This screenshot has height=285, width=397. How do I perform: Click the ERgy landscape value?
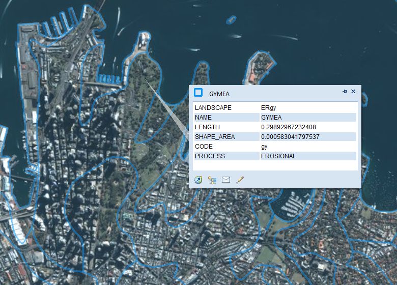click(268, 108)
